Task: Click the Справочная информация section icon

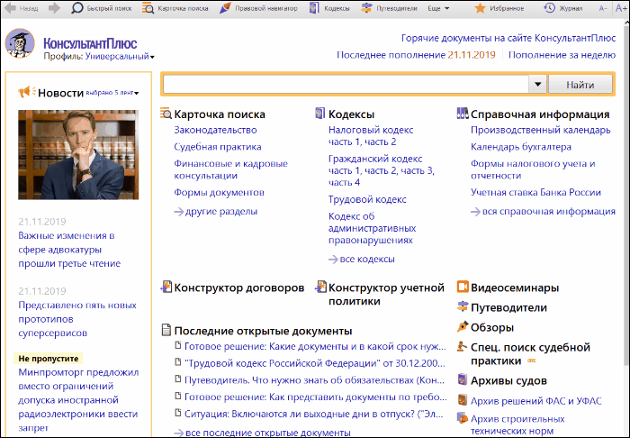Action: [463, 113]
